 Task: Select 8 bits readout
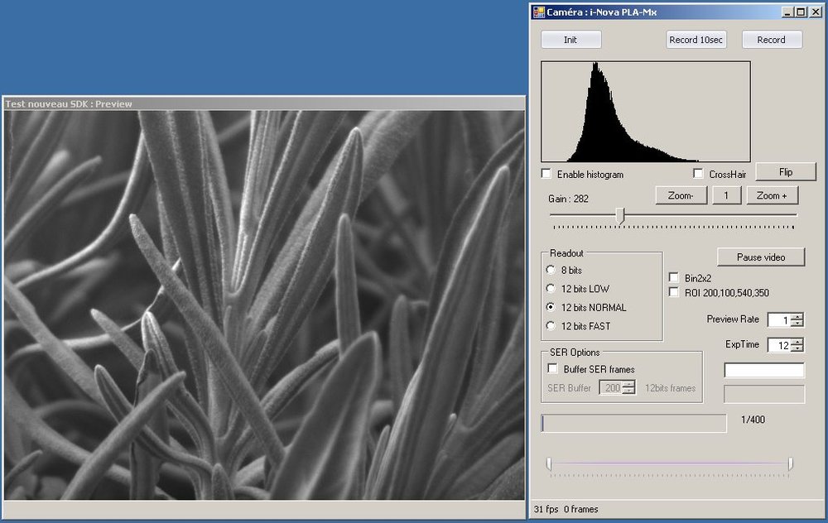[x=551, y=270]
